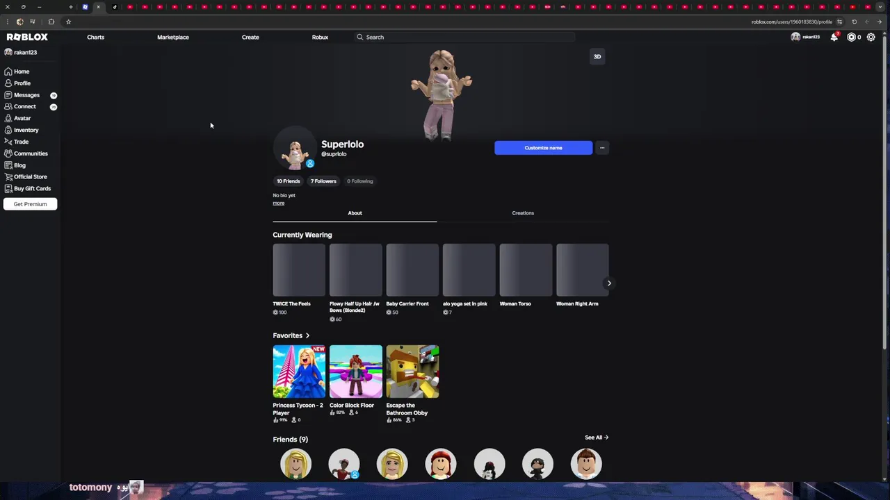This screenshot has width=890, height=500.
Task: Open the Home icon in the sidebar
Action: click(x=8, y=72)
